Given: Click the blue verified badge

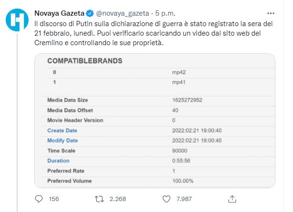Looking at the screenshot, I should point(90,13).
